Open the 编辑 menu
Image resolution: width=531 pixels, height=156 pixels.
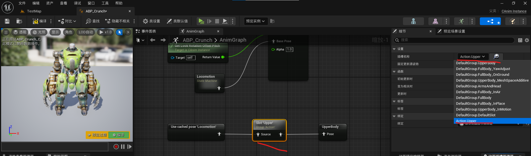tap(36, 3)
